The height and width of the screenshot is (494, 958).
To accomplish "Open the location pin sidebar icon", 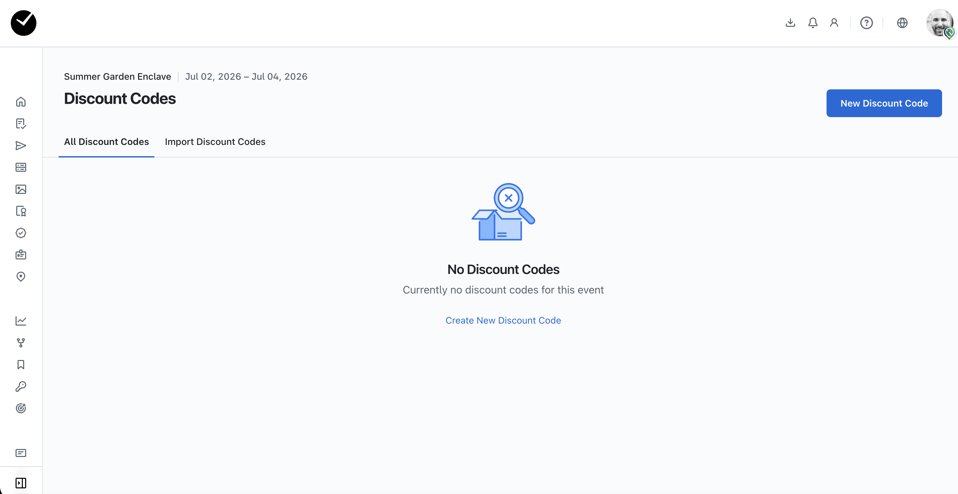I will (x=21, y=277).
